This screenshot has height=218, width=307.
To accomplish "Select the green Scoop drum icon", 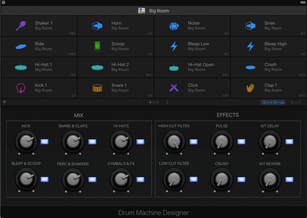I will click(97, 47).
